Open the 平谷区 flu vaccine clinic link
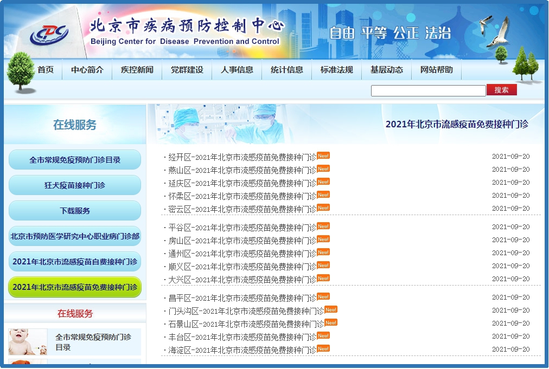 pos(242,228)
